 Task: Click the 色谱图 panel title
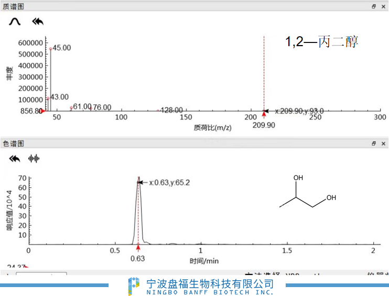coord(13,144)
